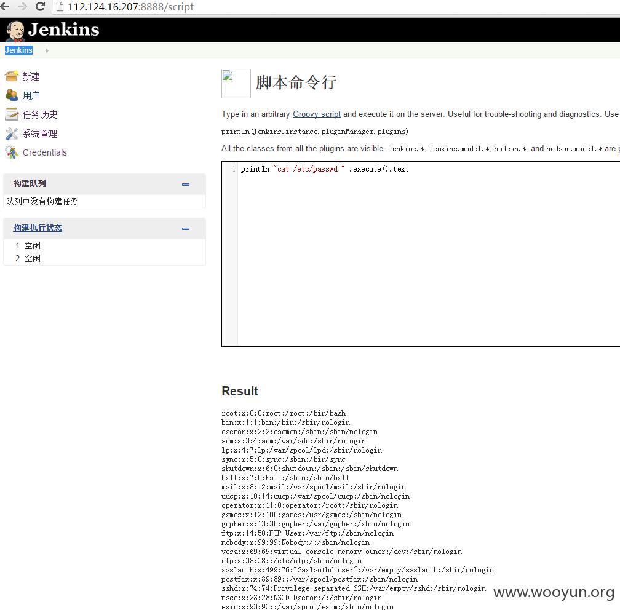Collapse the 构建执行状态 panel

[x=186, y=229]
